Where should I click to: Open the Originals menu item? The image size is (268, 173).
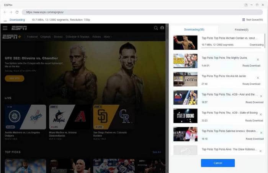(46, 37)
